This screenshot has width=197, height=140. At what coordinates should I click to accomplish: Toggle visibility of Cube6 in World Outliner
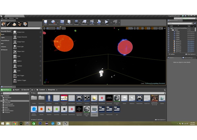[x=168, y=34]
